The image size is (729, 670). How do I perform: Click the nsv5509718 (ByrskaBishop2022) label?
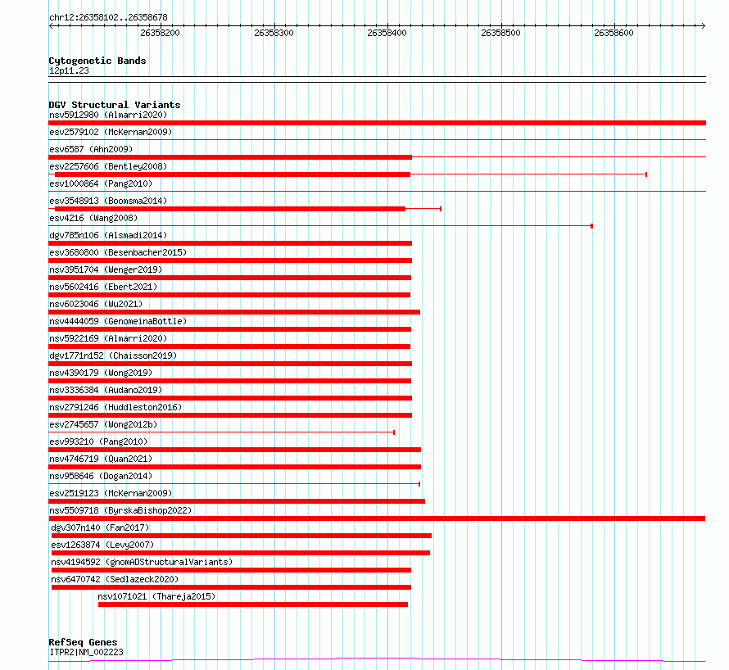(120, 510)
